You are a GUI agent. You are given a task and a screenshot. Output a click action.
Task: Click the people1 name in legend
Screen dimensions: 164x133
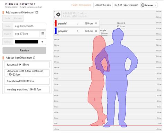(x=63, y=23)
